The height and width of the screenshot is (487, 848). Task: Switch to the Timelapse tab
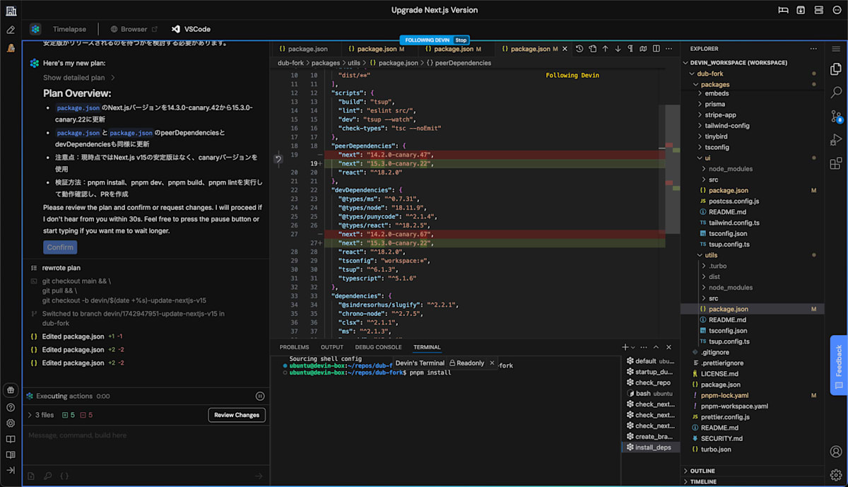(69, 29)
